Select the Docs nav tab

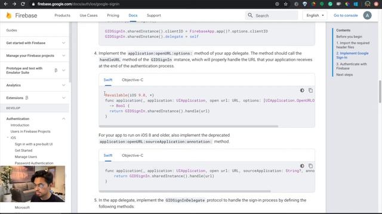coord(133,15)
